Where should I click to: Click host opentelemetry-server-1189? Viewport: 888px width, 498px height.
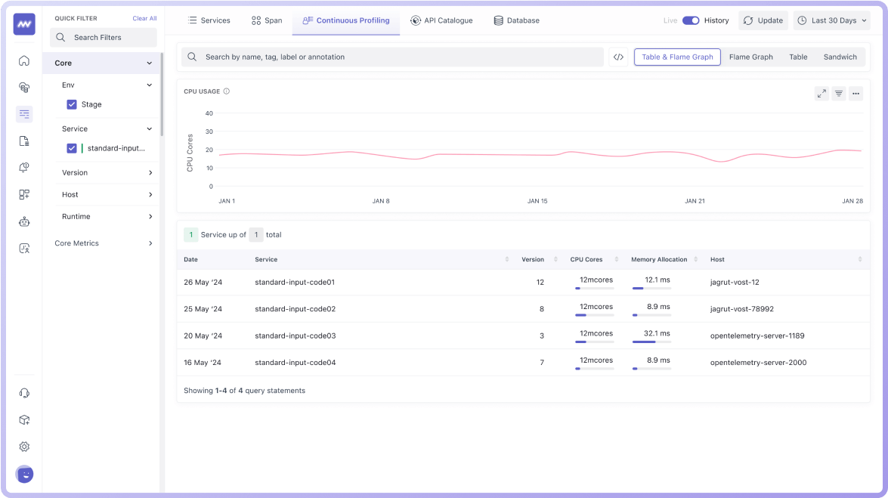[757, 336]
